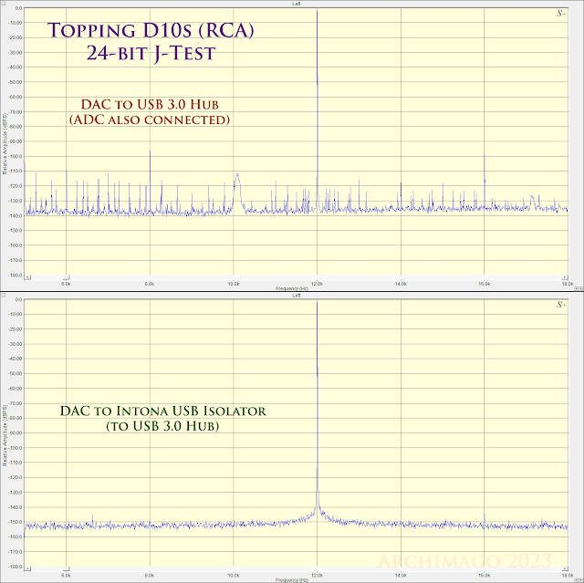Grab the frequency scrollbar thumb under the Intona graph
The height and width of the screenshot is (583, 584).
click(x=67, y=568)
